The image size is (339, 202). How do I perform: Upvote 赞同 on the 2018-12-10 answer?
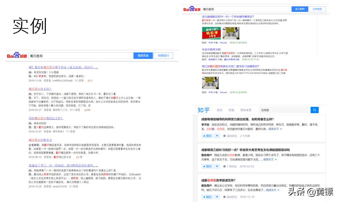click(207, 197)
